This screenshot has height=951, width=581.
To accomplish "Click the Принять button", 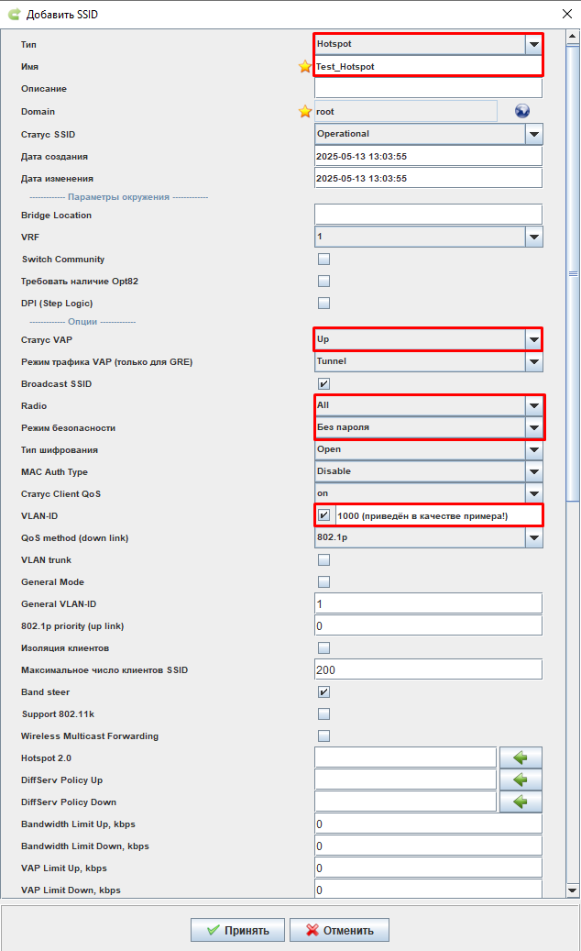I will click(x=238, y=930).
